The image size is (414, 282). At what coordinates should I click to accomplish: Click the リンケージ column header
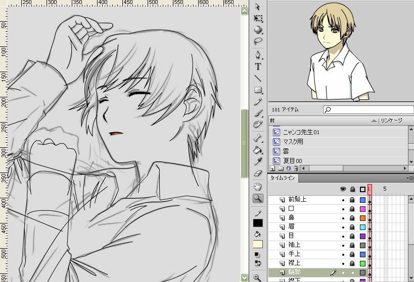(391, 121)
